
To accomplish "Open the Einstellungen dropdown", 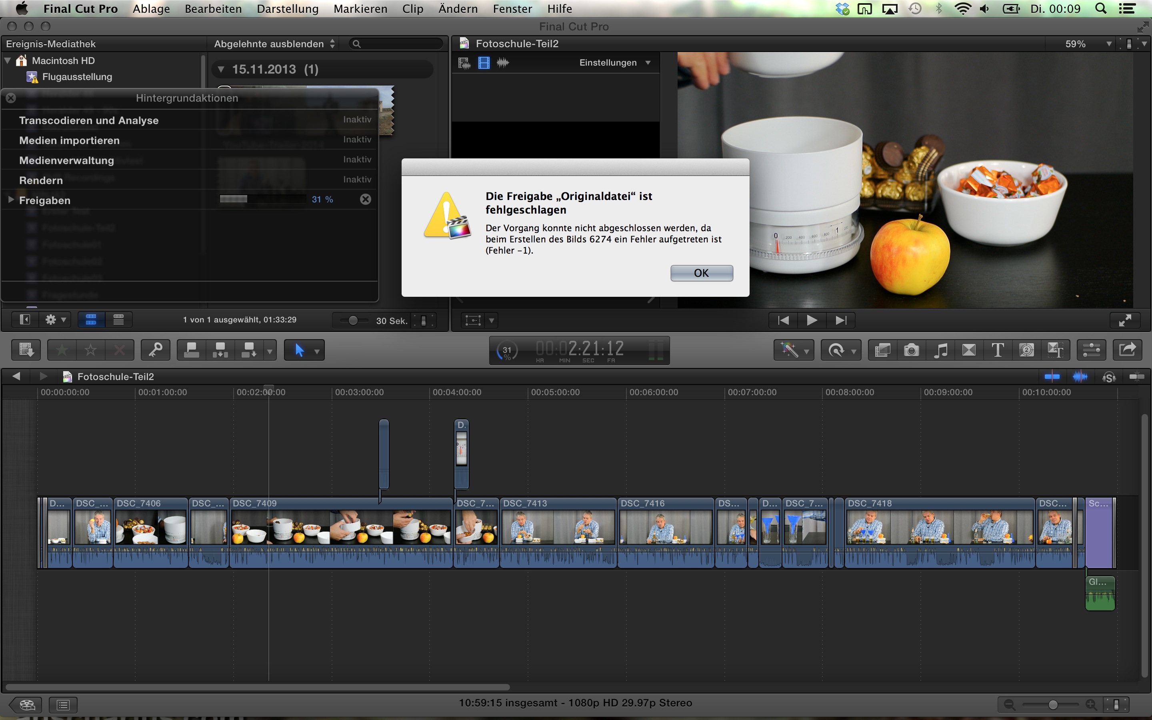I will 614,63.
